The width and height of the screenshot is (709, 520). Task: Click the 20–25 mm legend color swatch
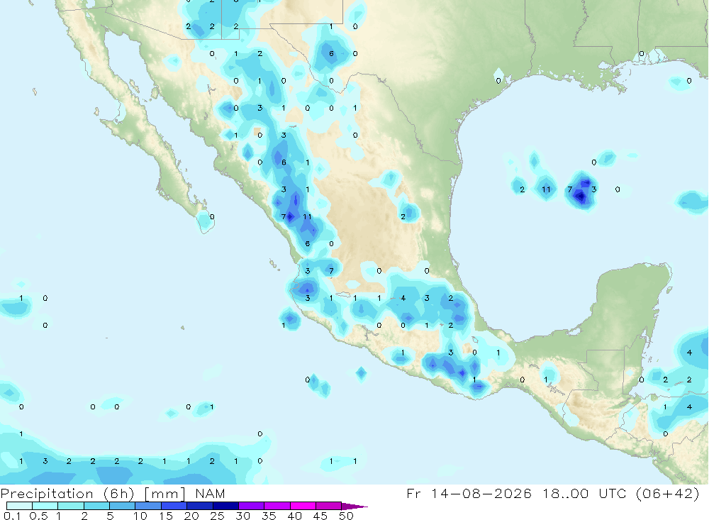pos(200,506)
